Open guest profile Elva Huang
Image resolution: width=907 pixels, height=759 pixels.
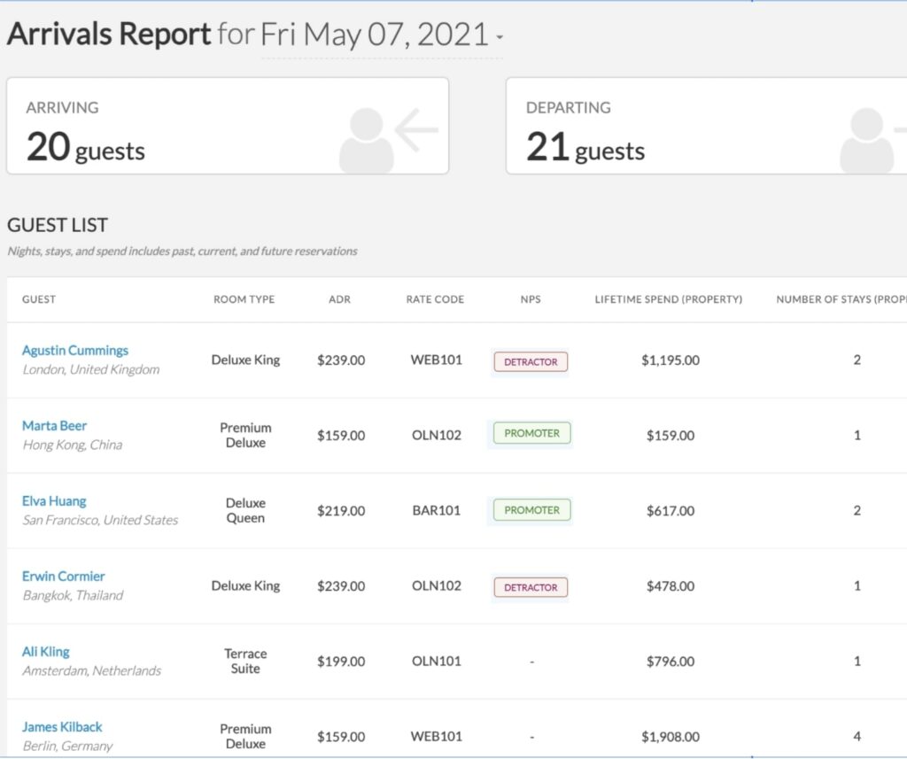tap(54, 501)
